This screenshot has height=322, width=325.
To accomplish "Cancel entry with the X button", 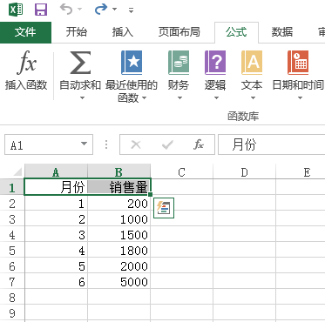I will (136, 144).
